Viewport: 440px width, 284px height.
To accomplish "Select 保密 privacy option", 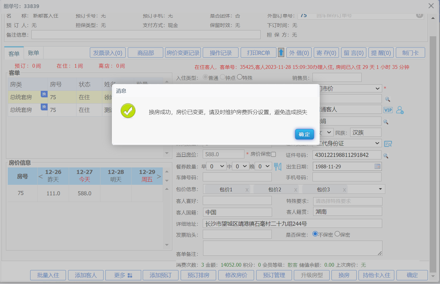I will point(337,234).
